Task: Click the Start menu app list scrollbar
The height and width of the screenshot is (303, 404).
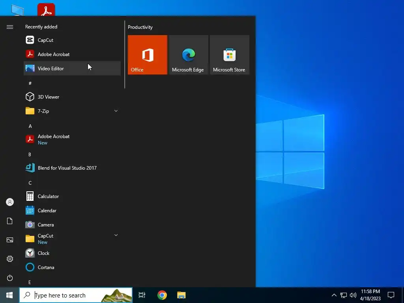Action: click(x=125, y=54)
